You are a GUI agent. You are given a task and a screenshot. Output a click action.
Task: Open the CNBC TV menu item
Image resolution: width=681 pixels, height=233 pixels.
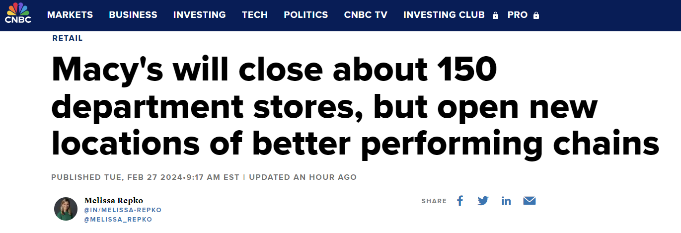[x=366, y=15]
